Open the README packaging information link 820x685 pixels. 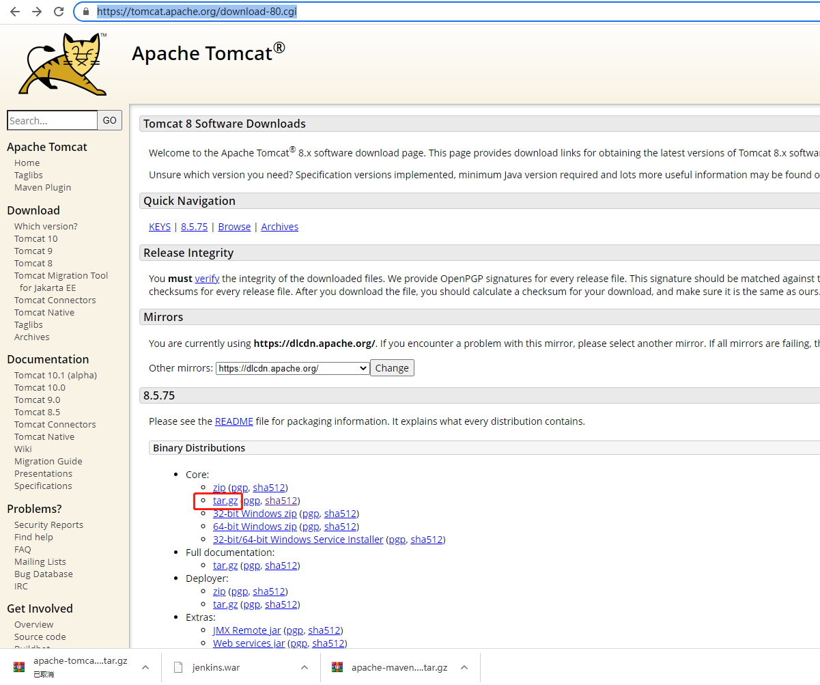(x=234, y=421)
